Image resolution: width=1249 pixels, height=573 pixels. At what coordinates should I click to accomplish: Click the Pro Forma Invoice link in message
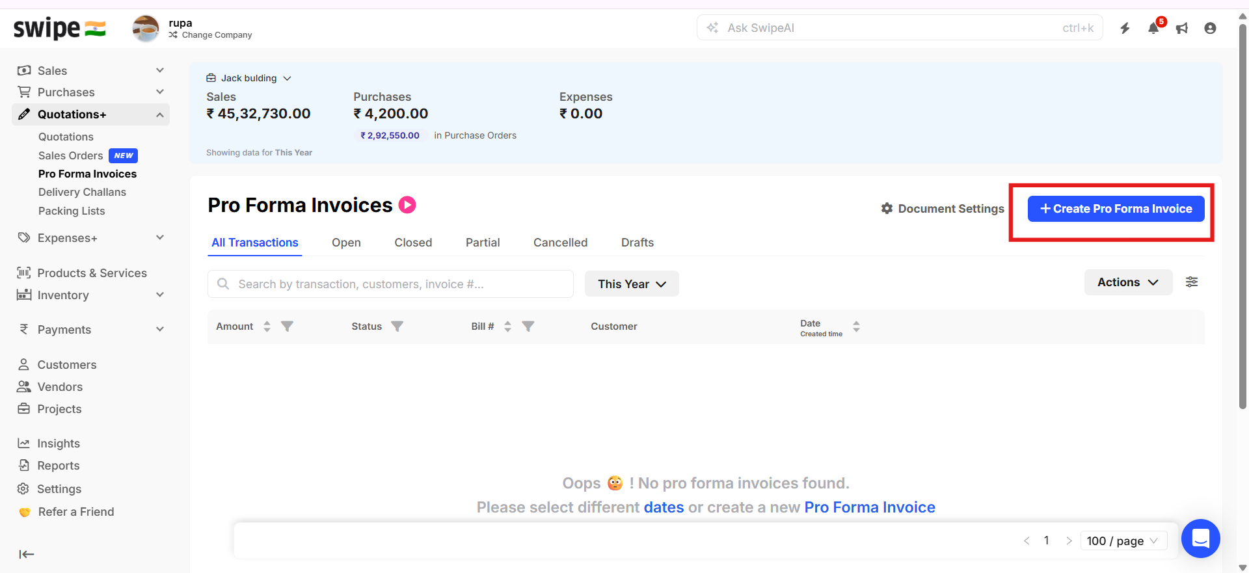coord(870,507)
